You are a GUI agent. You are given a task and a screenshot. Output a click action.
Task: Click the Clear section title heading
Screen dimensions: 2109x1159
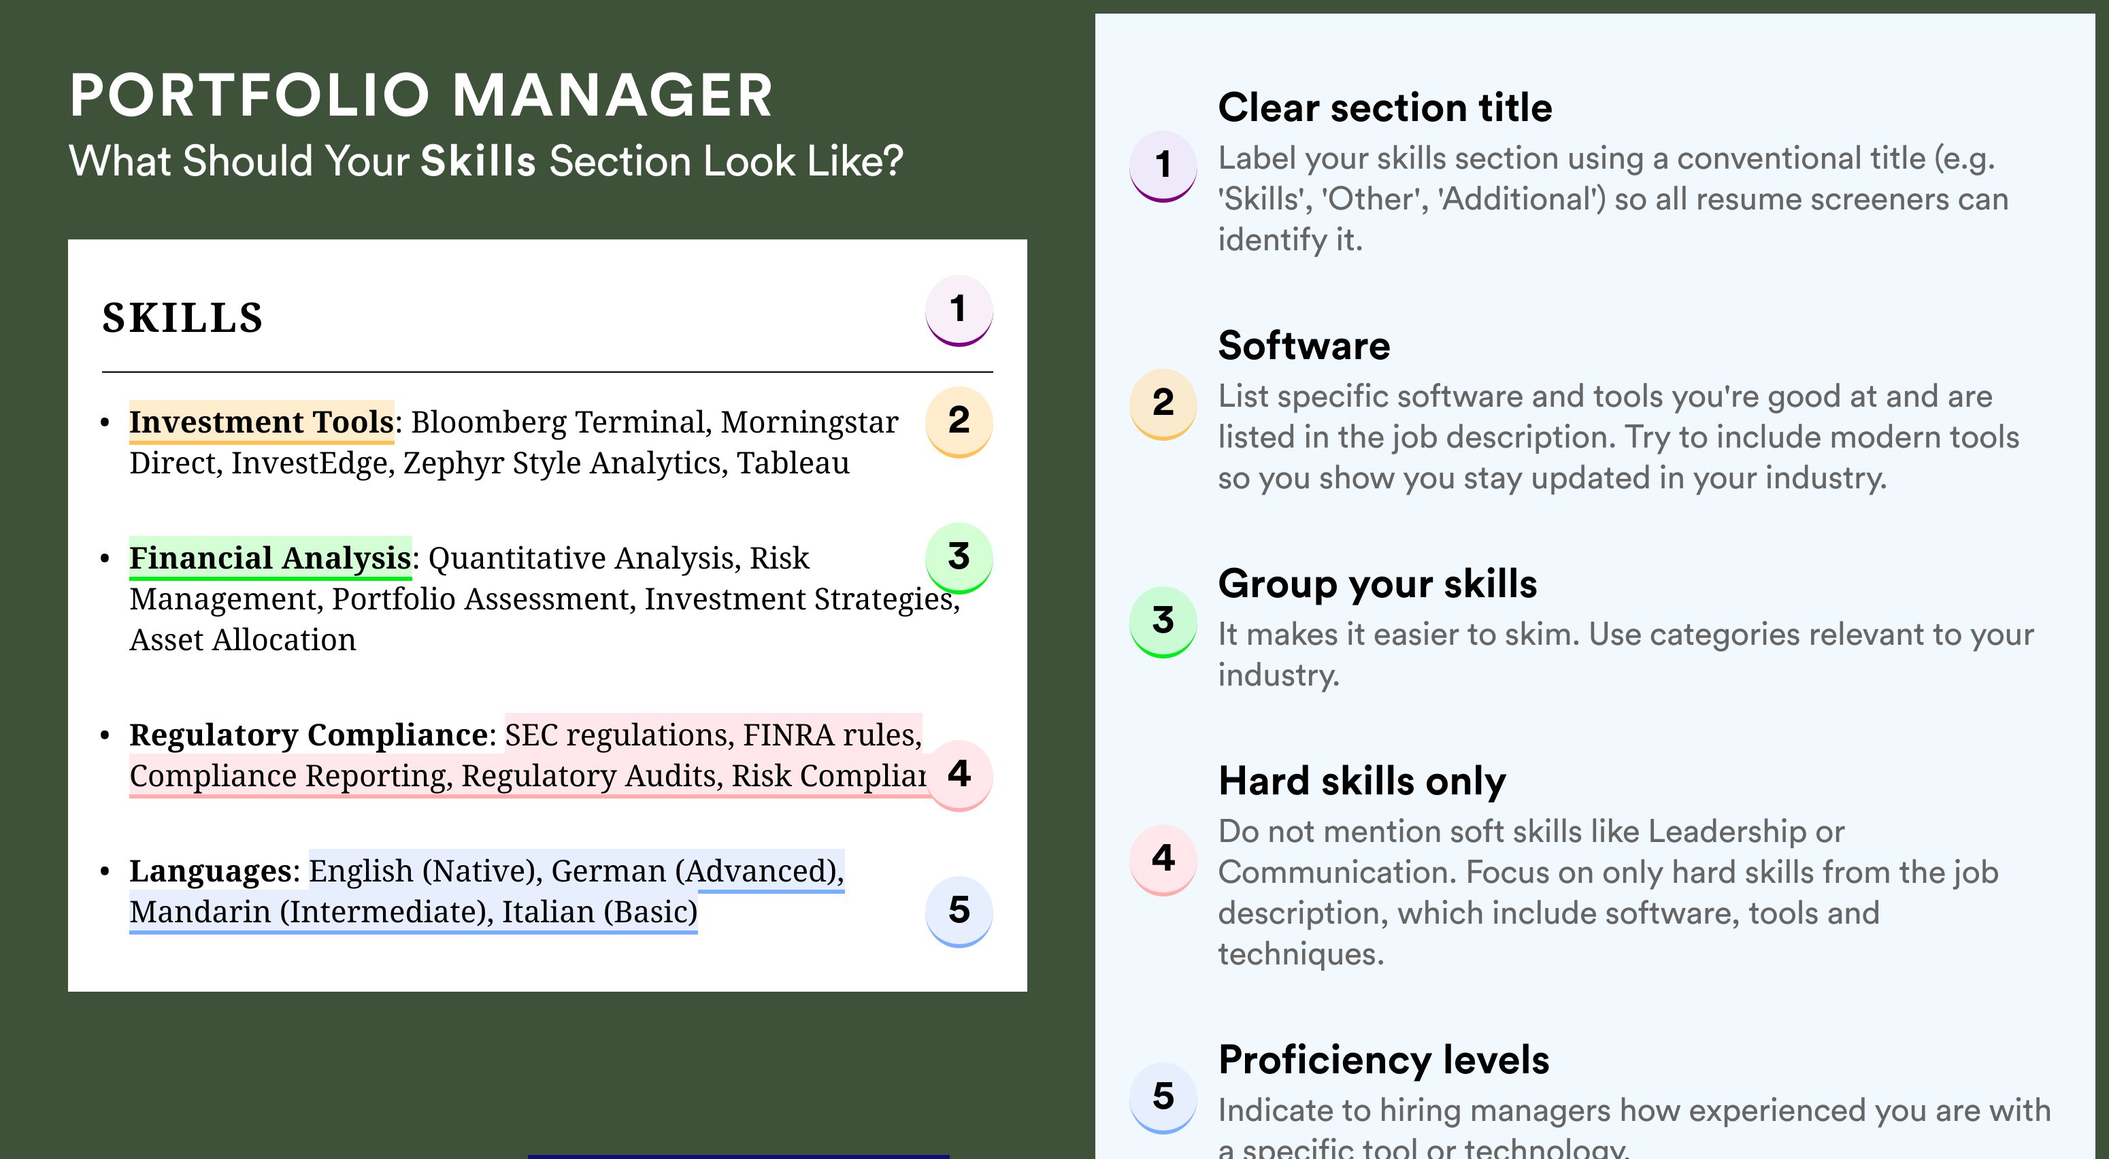coord(1385,108)
